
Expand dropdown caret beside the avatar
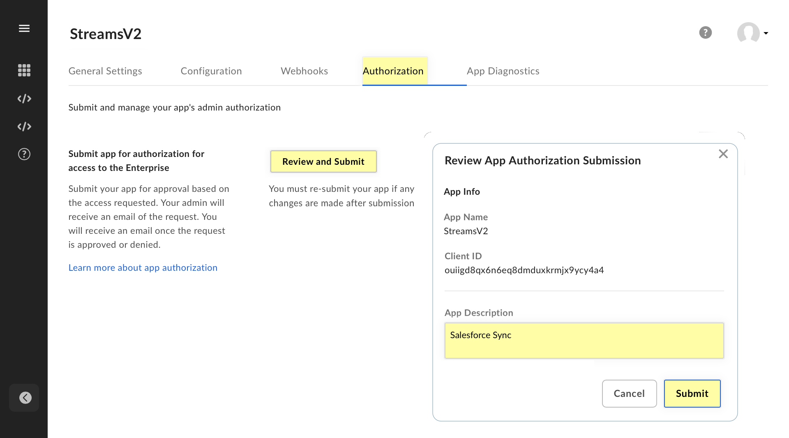tap(766, 33)
